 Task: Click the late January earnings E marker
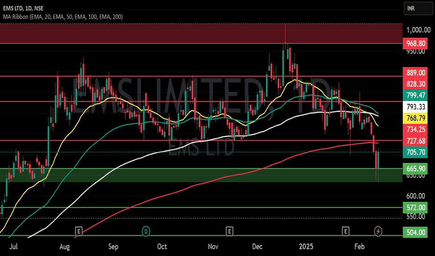345,231
